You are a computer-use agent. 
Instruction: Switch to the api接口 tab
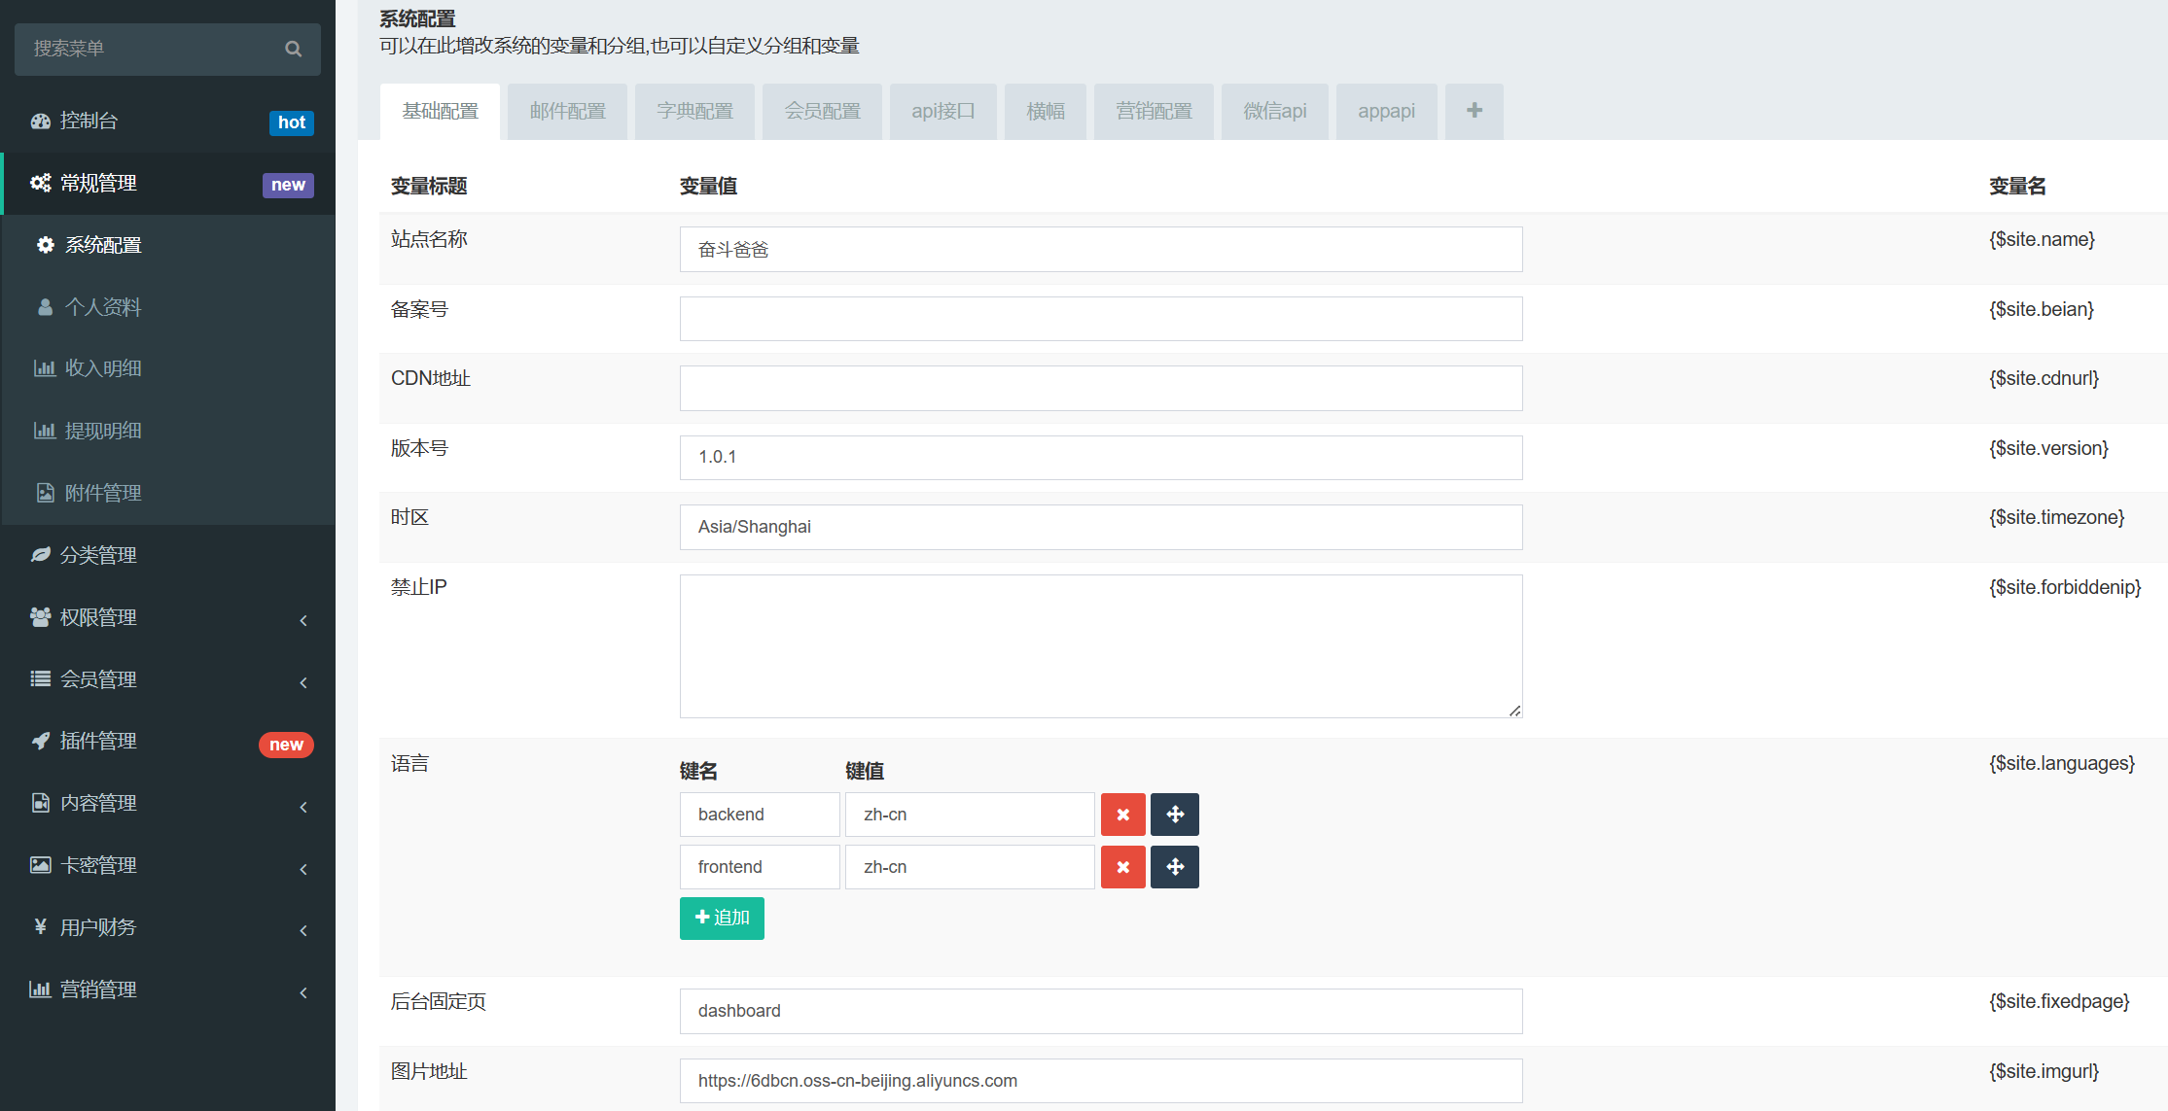coord(942,112)
